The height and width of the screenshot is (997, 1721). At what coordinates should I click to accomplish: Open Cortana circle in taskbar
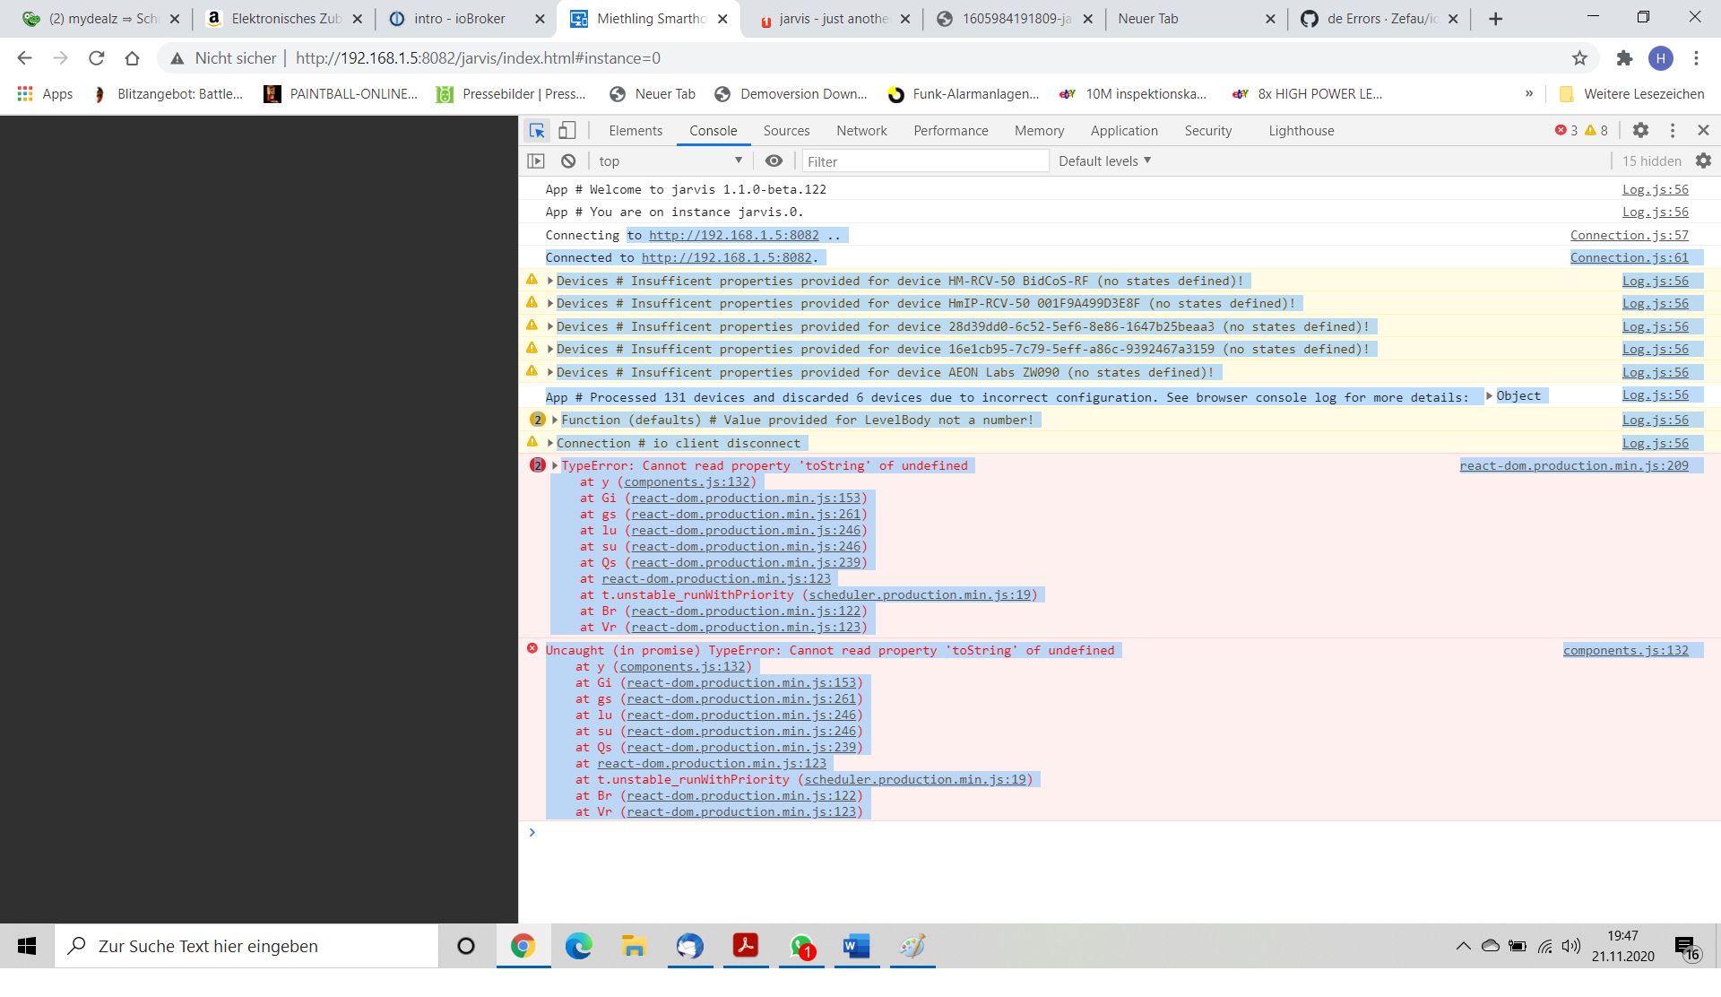pos(465,946)
